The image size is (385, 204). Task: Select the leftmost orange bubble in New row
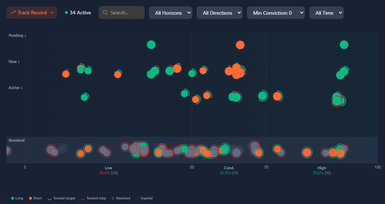(x=66, y=74)
